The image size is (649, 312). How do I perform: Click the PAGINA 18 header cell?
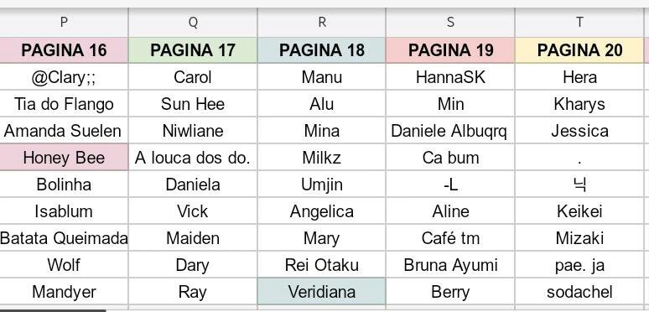322,50
